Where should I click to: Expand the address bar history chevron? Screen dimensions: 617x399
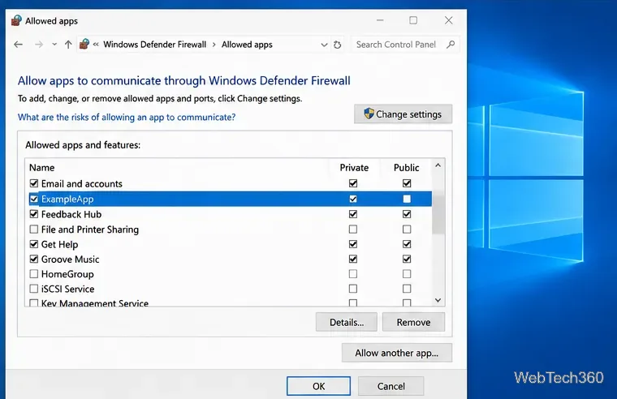pyautogui.click(x=324, y=45)
